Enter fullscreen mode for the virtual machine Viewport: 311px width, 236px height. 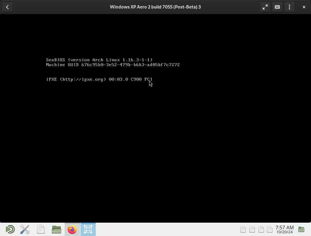(x=265, y=7)
